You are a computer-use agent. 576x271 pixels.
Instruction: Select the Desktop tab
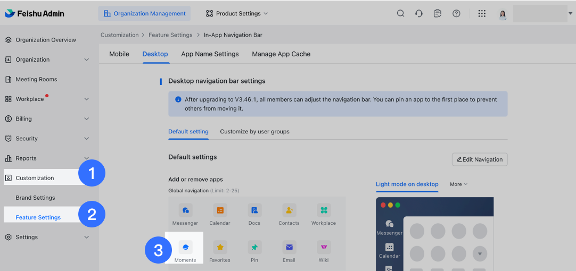click(155, 54)
